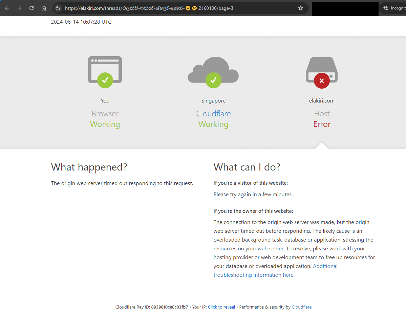Click the origin web server timed out sentence
This screenshot has height=317, width=406.
coord(122,183)
